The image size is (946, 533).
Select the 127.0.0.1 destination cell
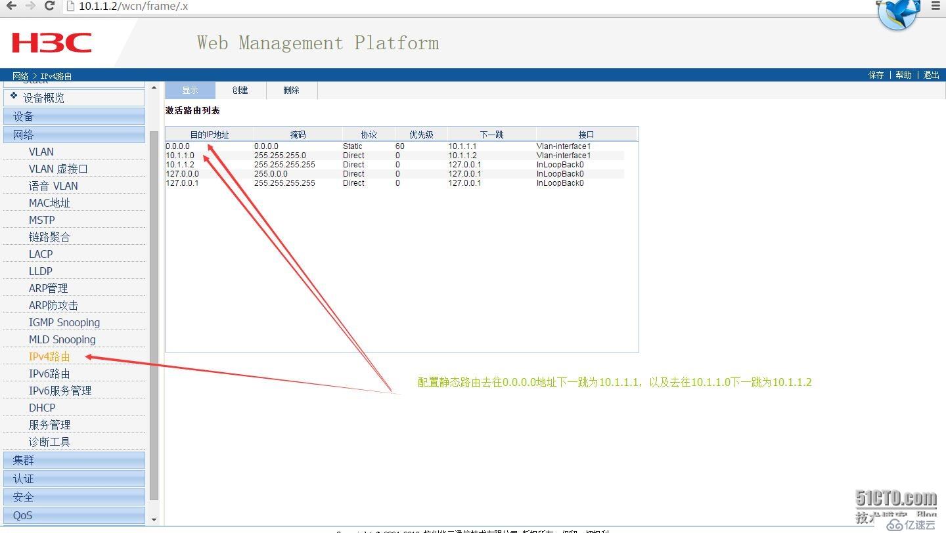(x=182, y=183)
